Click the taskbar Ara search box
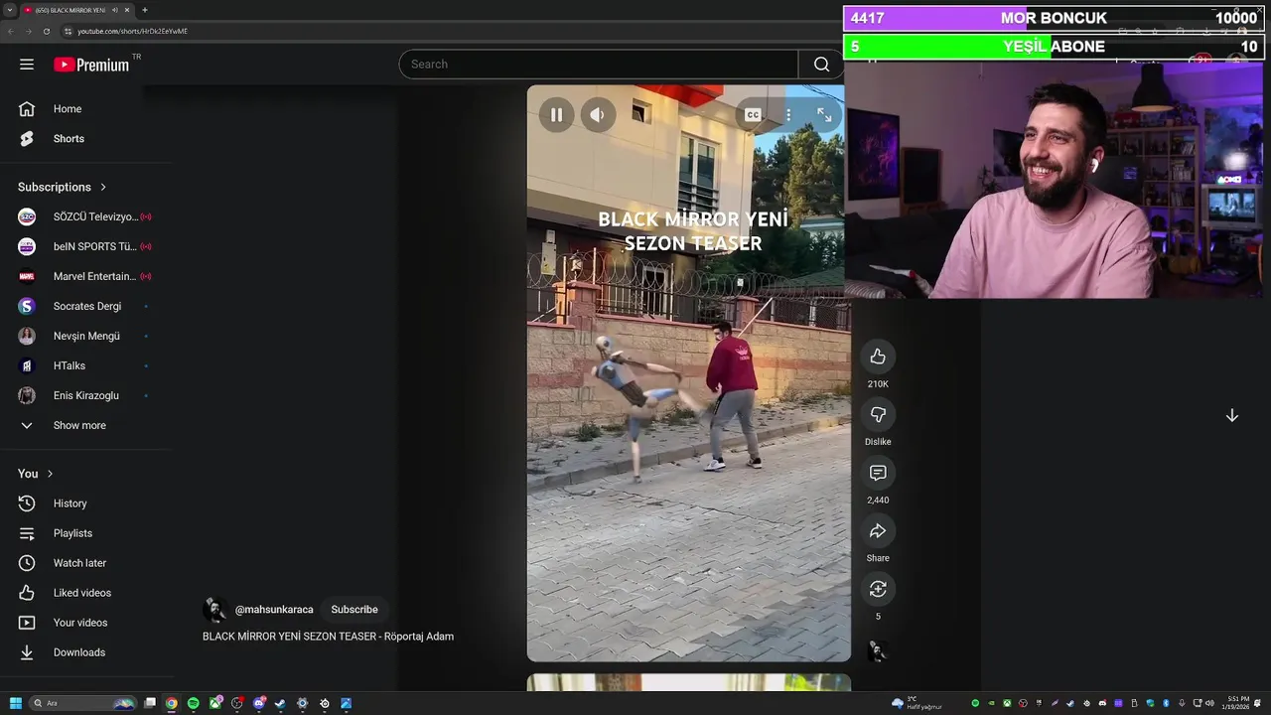Screen dimensions: 1271x715 [83, 703]
